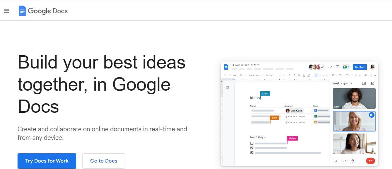Check the unchecked box under Next steps

click(252, 143)
